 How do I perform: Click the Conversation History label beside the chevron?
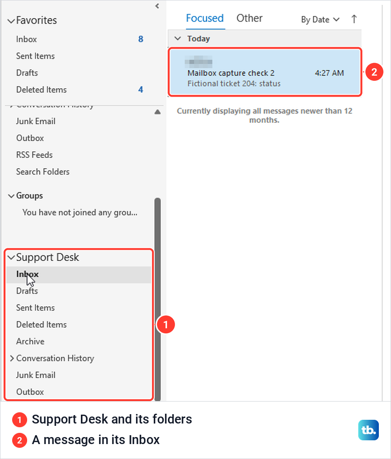[x=55, y=358]
